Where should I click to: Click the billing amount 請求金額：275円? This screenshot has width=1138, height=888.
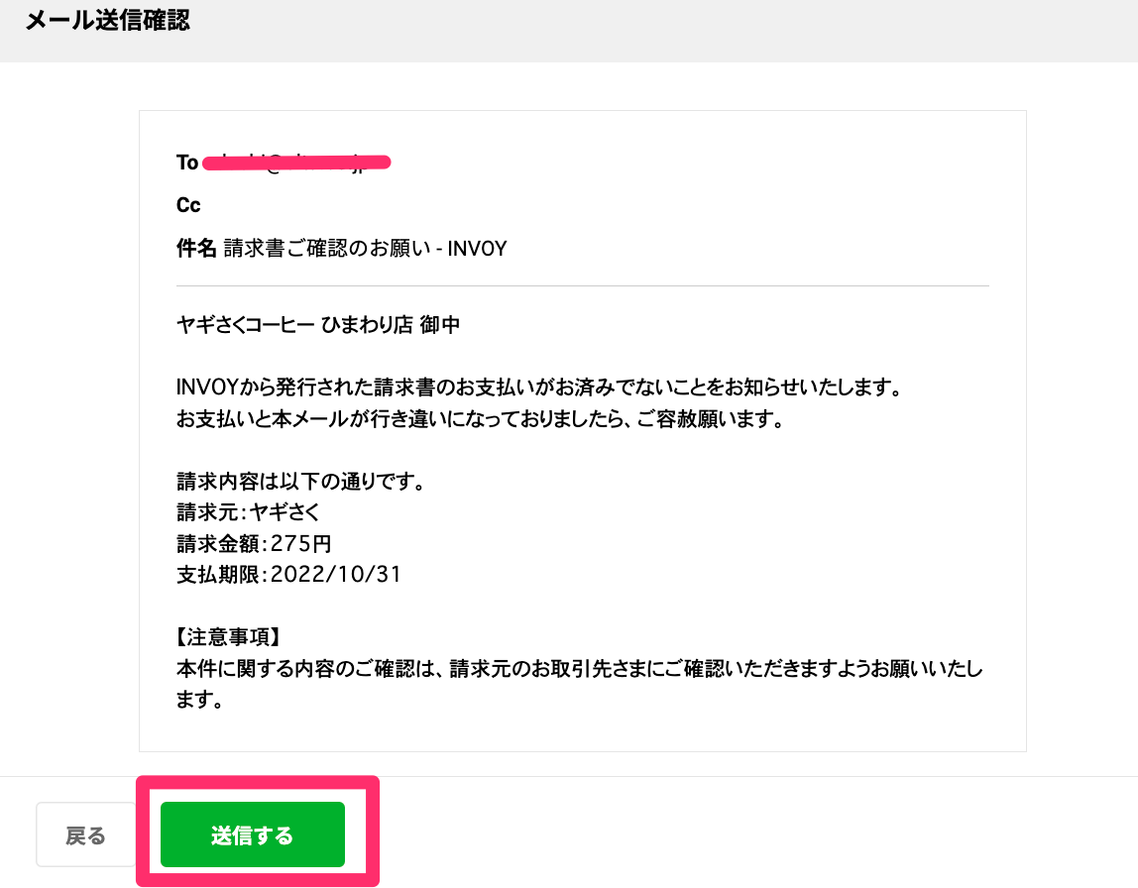[x=254, y=543]
